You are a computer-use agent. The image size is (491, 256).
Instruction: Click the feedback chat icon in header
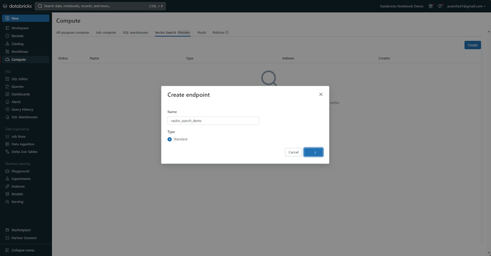(440, 6)
